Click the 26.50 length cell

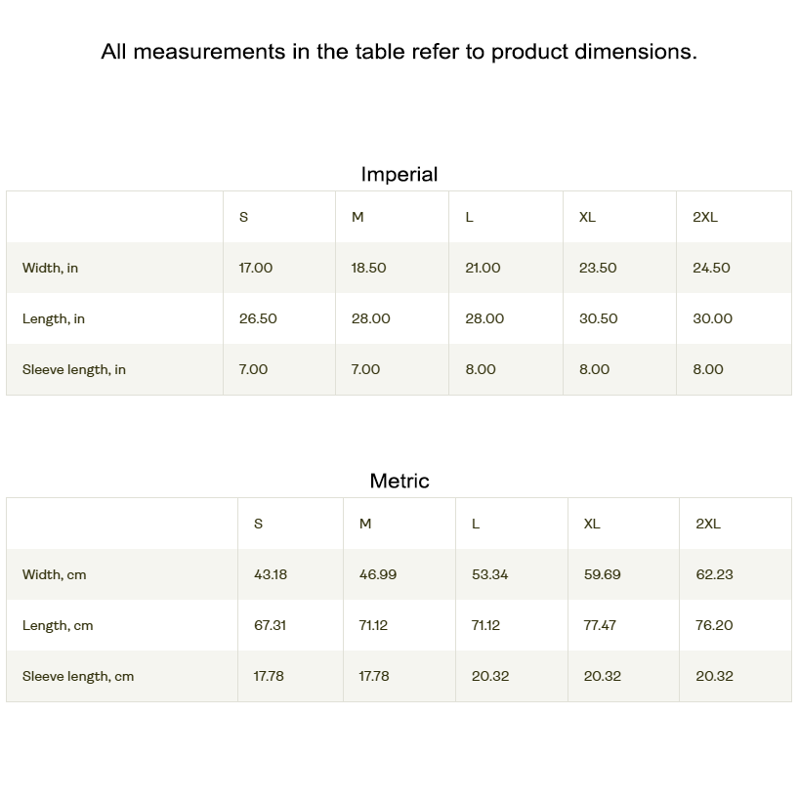[258, 318]
